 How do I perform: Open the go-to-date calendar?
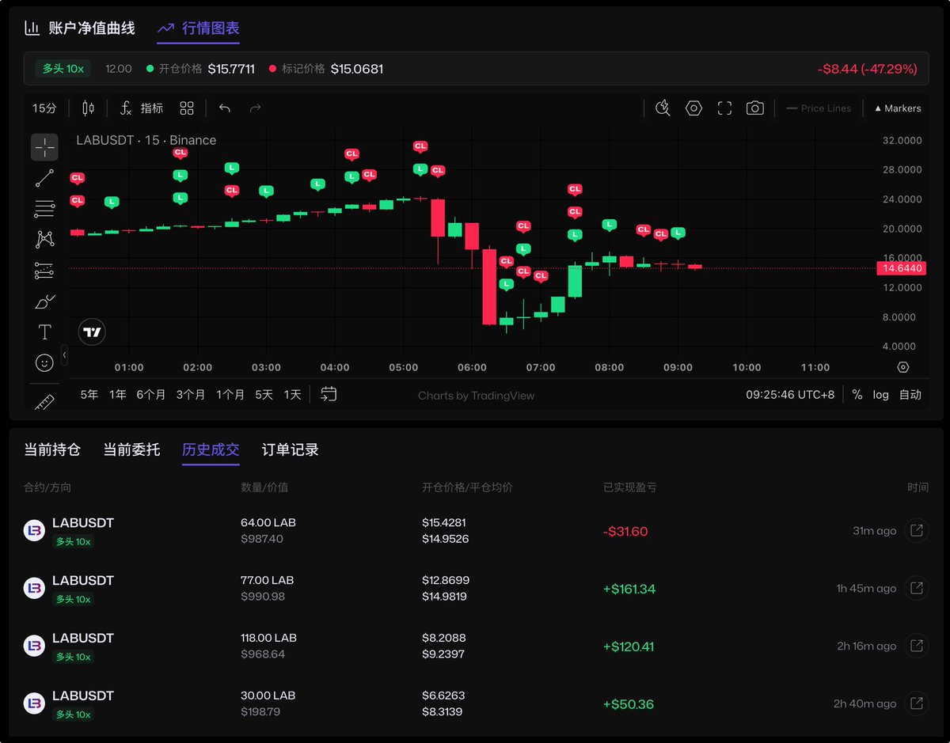tap(329, 394)
